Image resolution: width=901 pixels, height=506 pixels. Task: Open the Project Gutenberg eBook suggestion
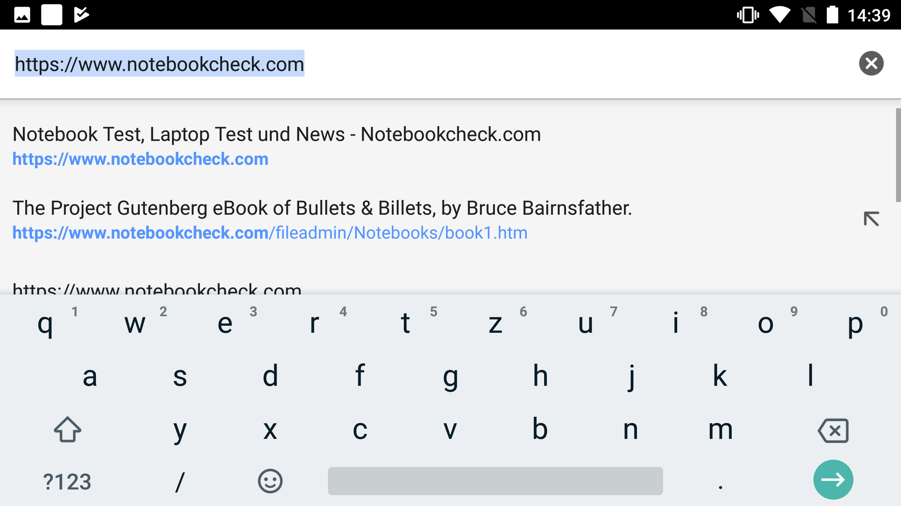322,220
